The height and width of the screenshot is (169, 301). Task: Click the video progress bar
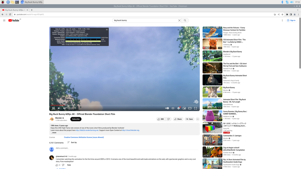124,105
